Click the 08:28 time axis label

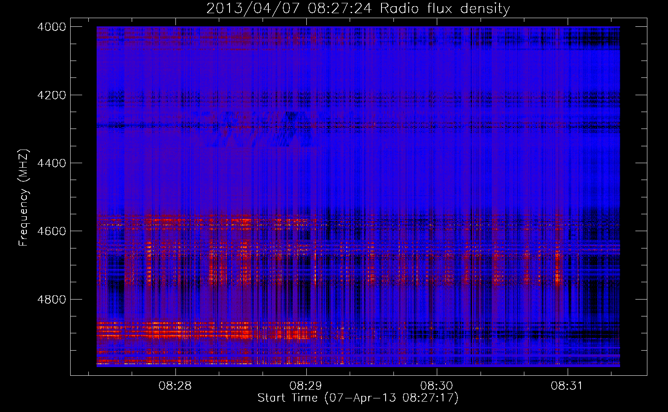[x=175, y=386]
